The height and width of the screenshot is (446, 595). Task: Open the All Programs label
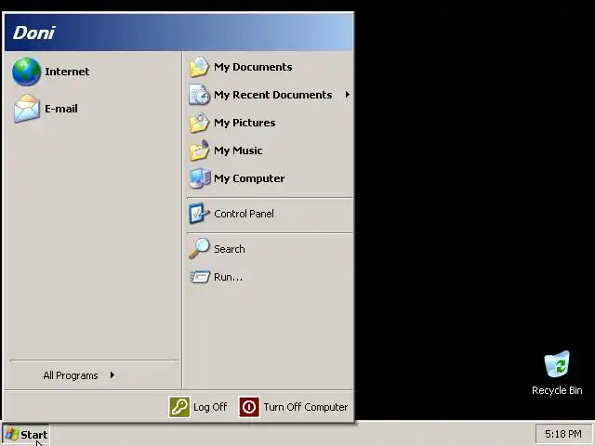71,375
